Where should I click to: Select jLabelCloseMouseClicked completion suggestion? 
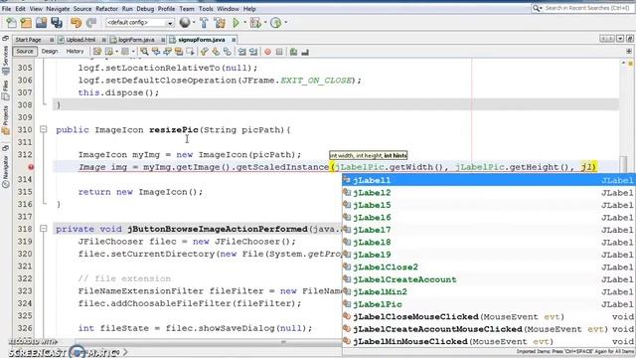pos(489,316)
